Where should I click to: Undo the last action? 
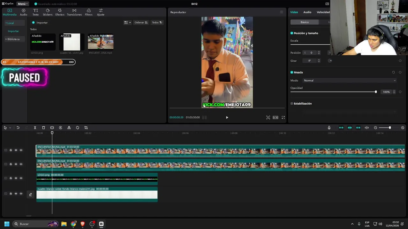(18, 128)
